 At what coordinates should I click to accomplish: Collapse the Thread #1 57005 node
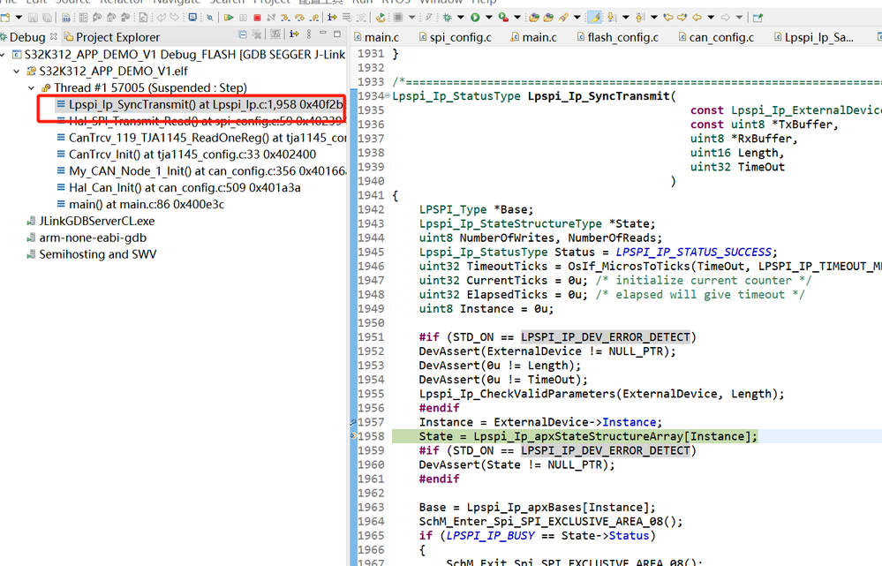31,88
